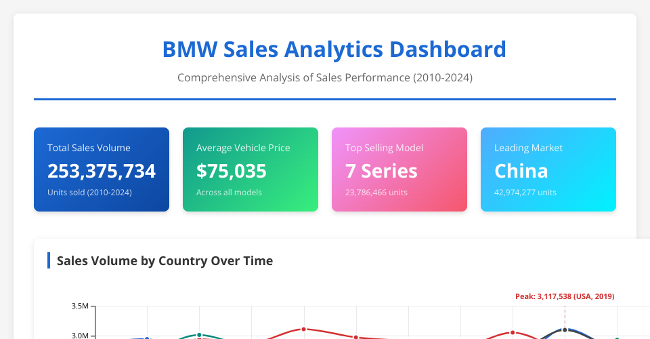Click the Leading Market China card
The height and width of the screenshot is (339, 650).
click(x=548, y=169)
